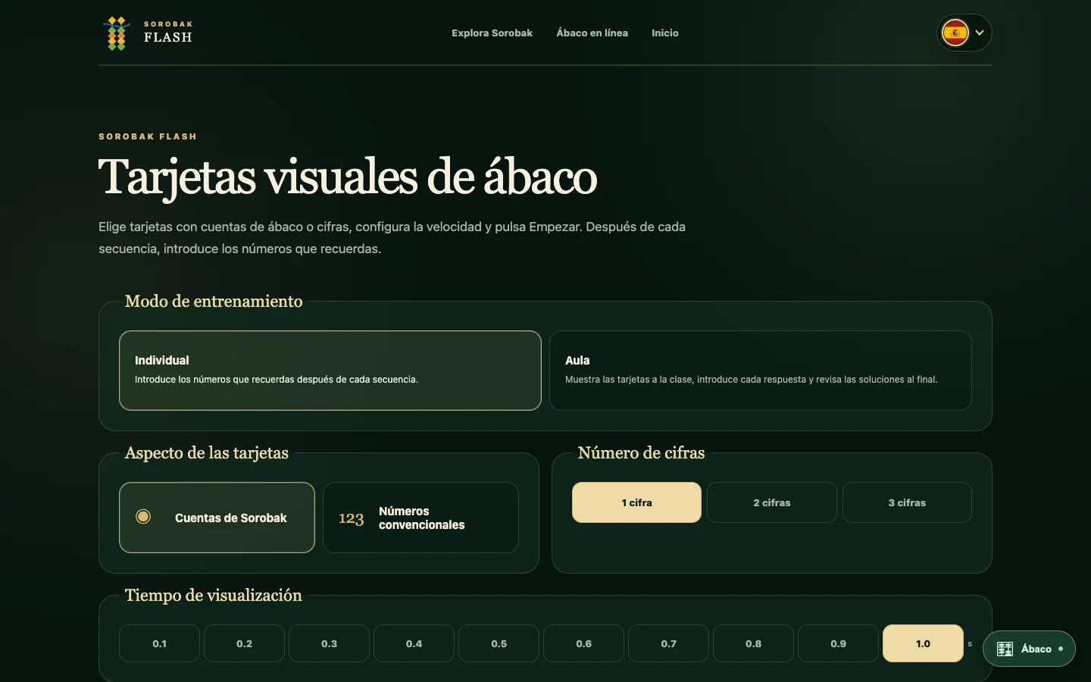The height and width of the screenshot is (682, 1091).
Task: Set display time to 0.8
Action: point(753,643)
